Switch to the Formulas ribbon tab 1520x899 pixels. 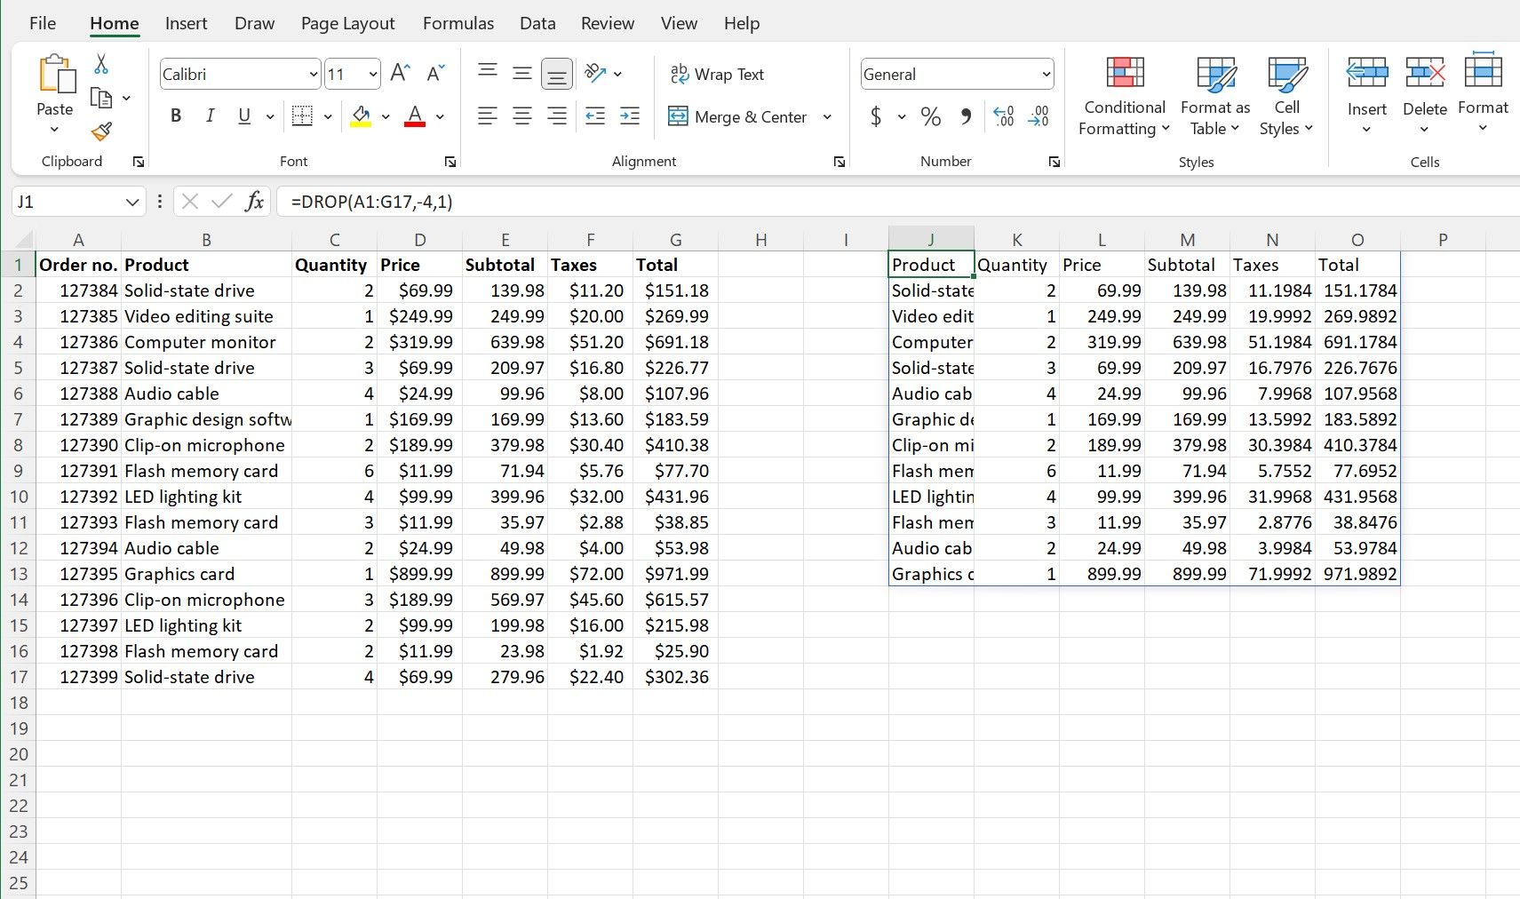(458, 23)
